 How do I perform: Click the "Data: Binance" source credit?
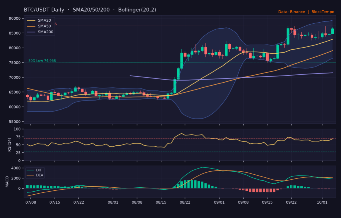point(292,12)
